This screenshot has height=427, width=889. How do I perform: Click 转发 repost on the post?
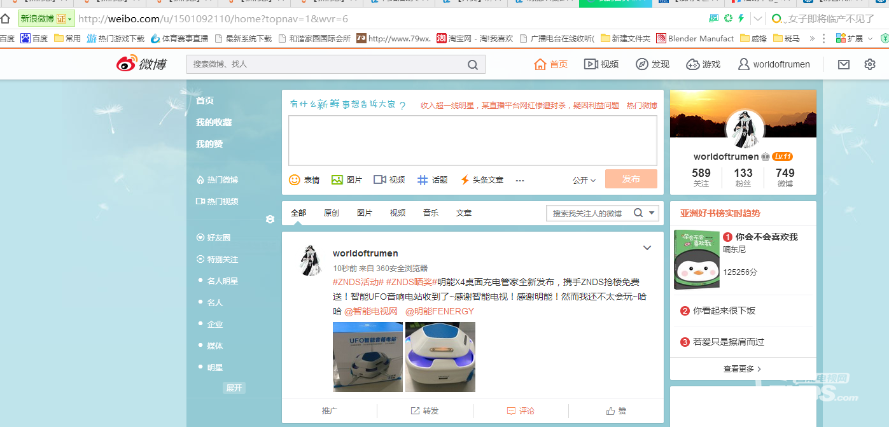pyautogui.click(x=424, y=411)
